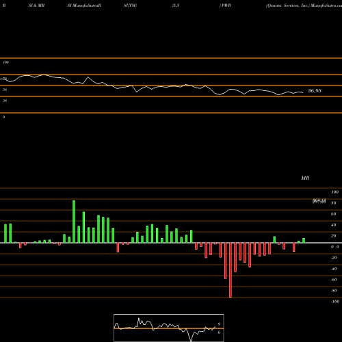This screenshot has height=342, width=342.
Task: Click the RSI axis label 0 on left
Action: pos(3,117)
